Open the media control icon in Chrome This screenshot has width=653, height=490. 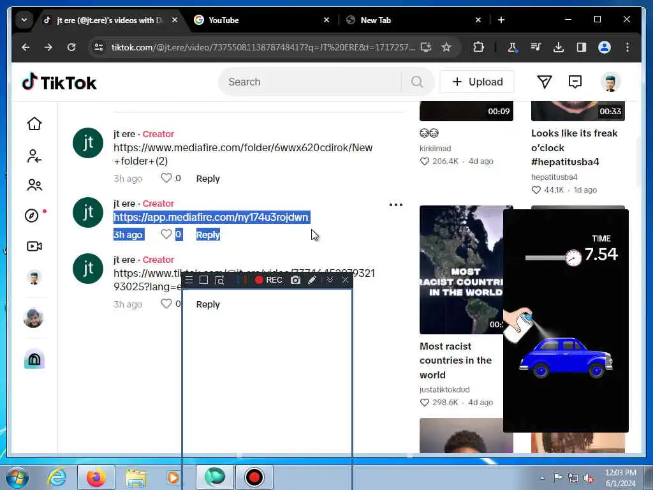[536, 47]
